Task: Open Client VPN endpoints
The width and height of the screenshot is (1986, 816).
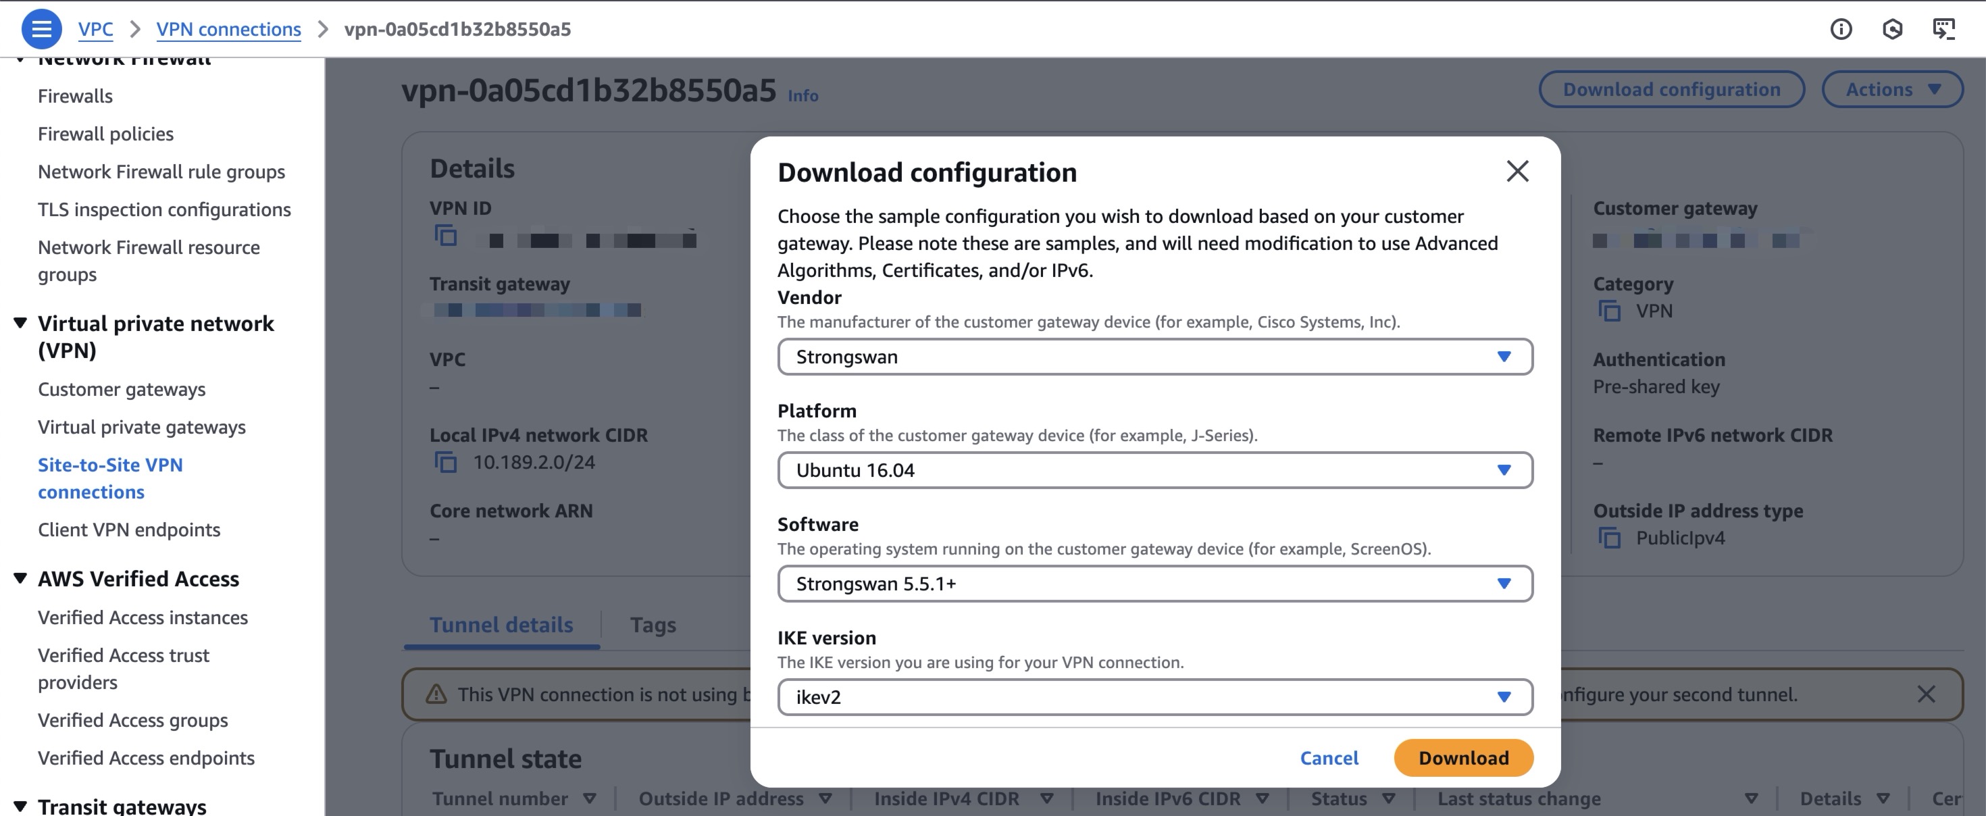Action: (129, 529)
